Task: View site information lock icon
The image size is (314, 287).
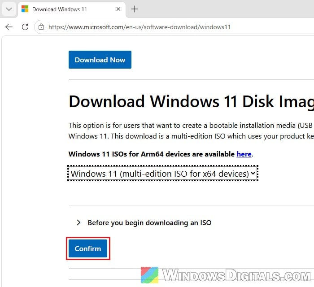Action: pos(41,27)
